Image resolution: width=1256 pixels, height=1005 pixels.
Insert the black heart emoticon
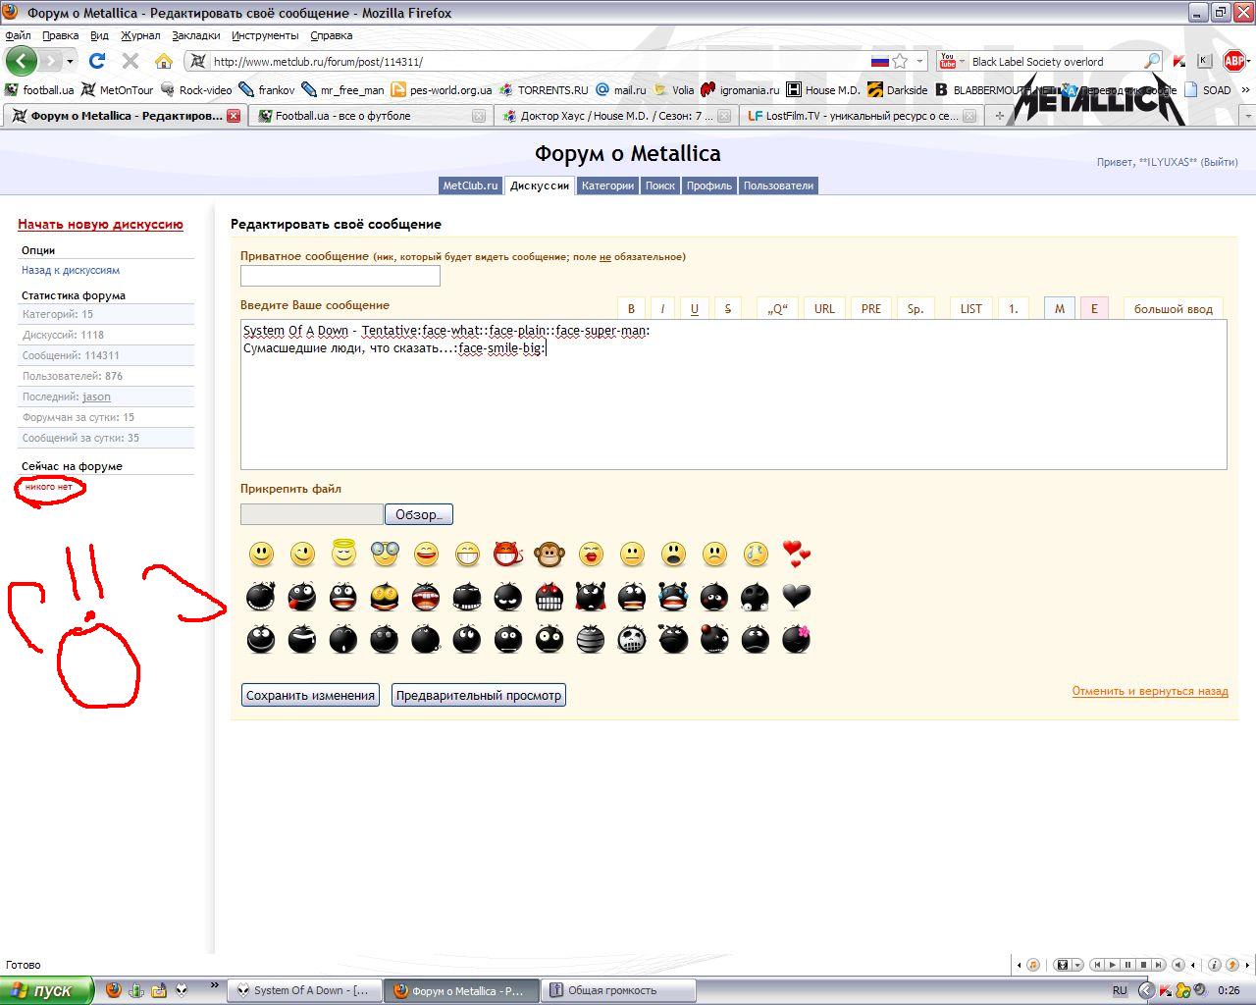pos(796,596)
